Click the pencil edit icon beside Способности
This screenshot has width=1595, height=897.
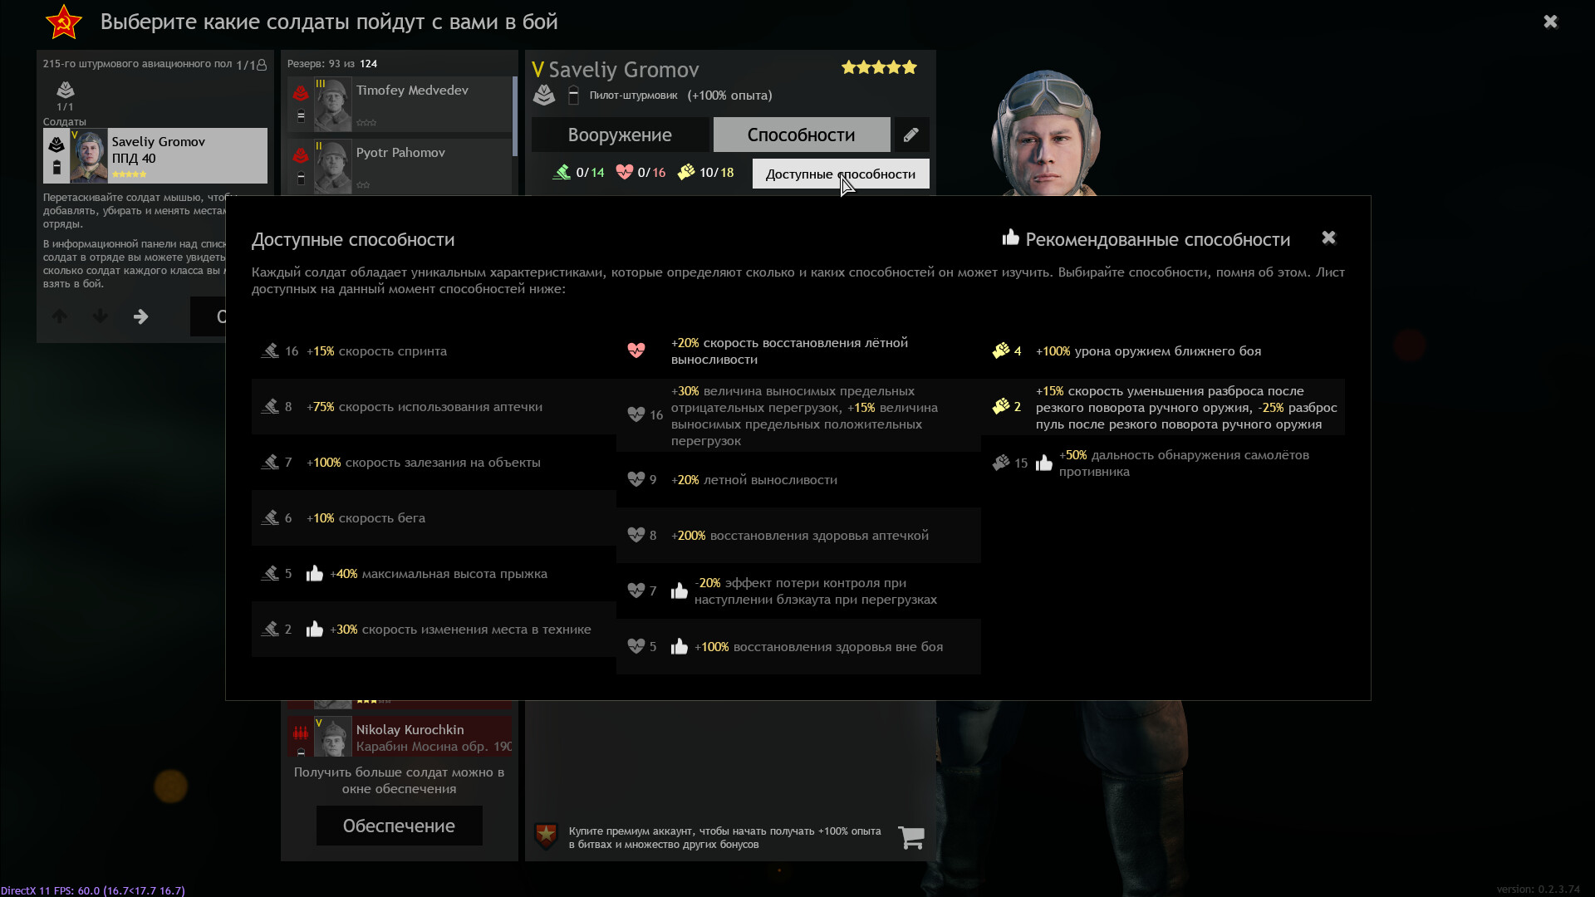click(910, 135)
